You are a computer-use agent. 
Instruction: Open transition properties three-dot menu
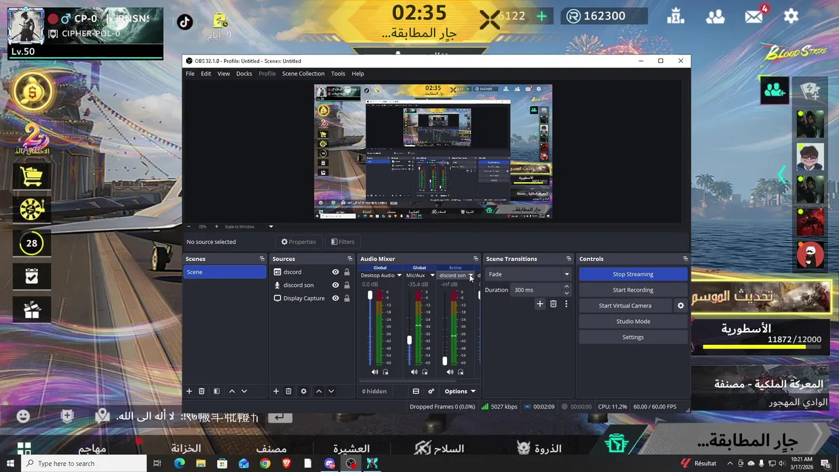coord(566,304)
